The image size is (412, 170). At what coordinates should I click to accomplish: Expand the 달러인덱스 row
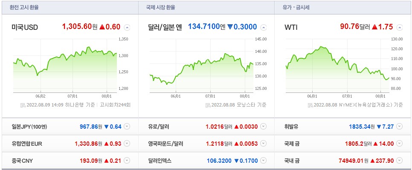point(264,160)
